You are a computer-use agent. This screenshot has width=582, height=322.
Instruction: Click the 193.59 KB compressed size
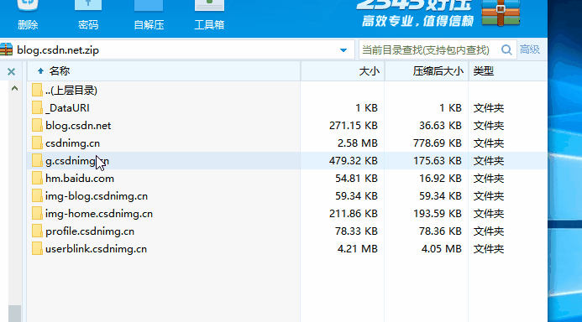coord(438,214)
